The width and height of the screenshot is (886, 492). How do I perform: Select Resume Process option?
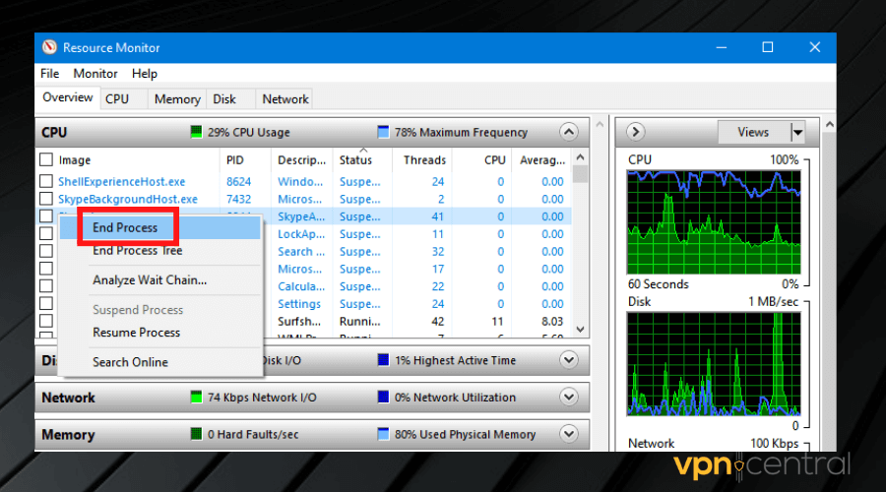click(x=136, y=333)
